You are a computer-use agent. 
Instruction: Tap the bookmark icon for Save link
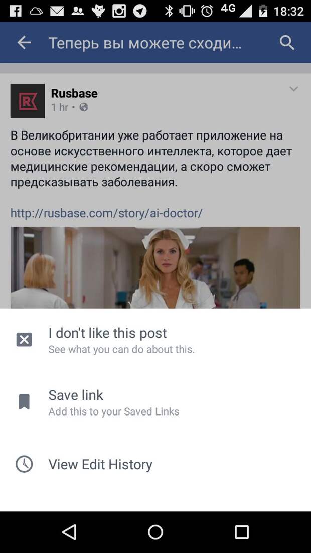point(24,401)
